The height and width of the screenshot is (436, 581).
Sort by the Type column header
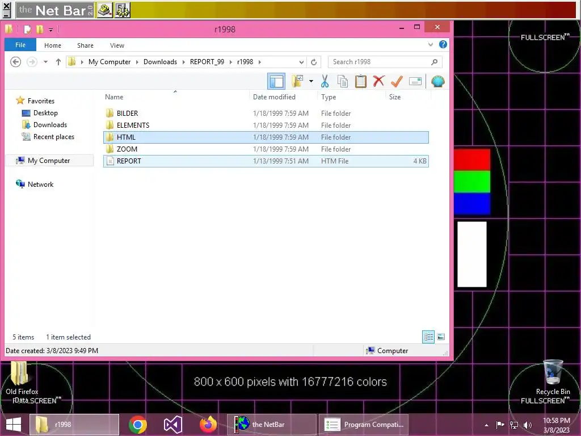point(351,97)
